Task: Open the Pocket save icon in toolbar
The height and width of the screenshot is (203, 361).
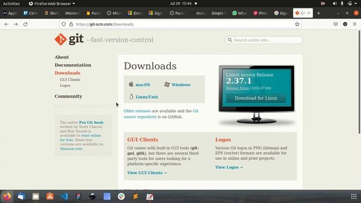Action: (x=336, y=24)
